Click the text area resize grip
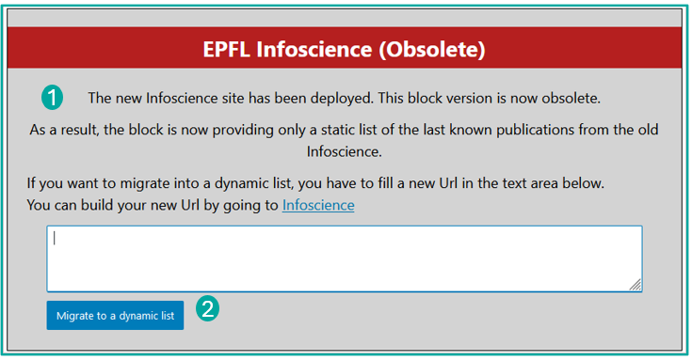 [636, 285]
